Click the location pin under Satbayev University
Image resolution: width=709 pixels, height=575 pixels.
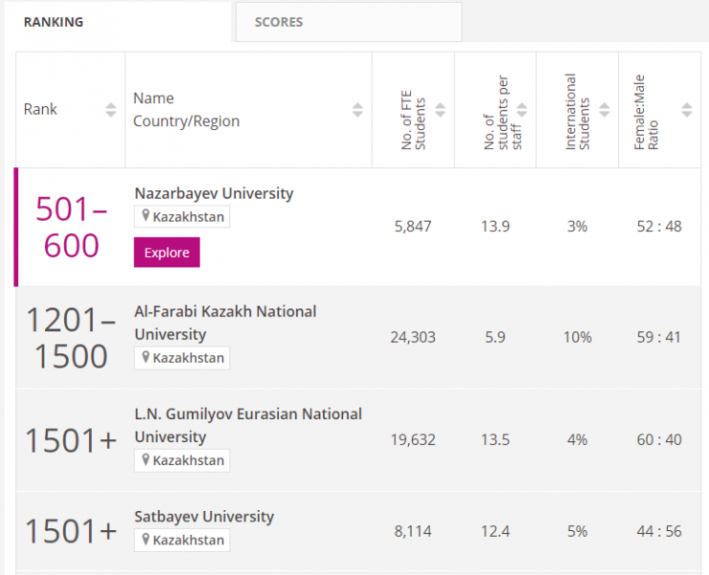[x=146, y=541]
